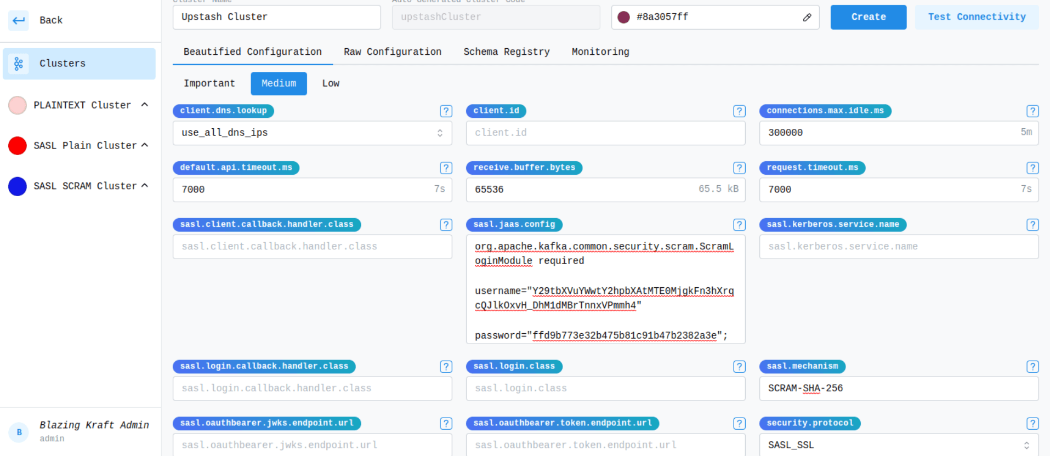This screenshot has width=1050, height=456.
Task: Click the sasl.jaas.config label badge
Action: point(514,225)
